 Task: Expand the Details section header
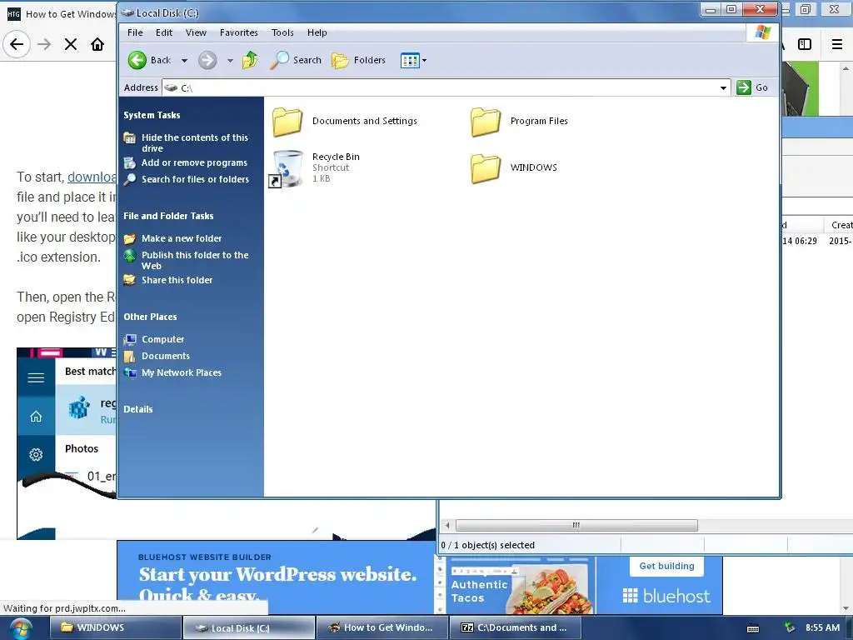[138, 409]
